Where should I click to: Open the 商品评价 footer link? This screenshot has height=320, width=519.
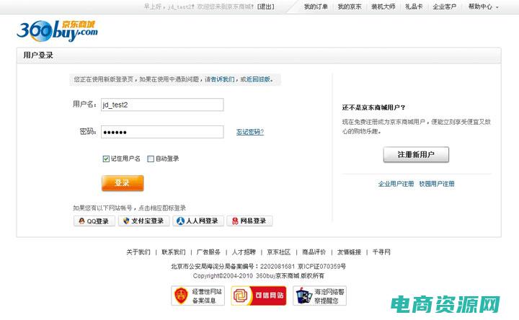coord(314,252)
